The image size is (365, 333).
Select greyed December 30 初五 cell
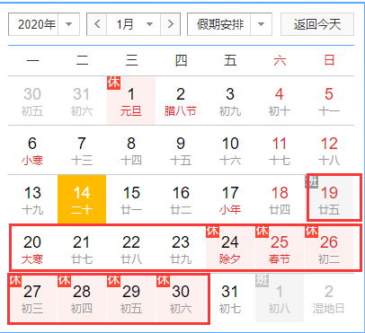(32, 101)
